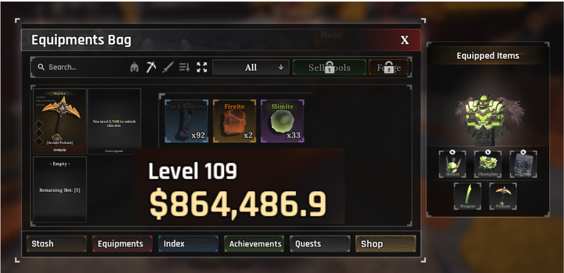The image size is (564, 273).
Task: Unequip the Arcane Pickaxe
Action: (60, 150)
